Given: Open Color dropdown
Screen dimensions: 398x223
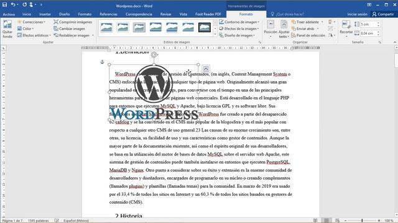Looking at the screenshot, I should (25, 28).
